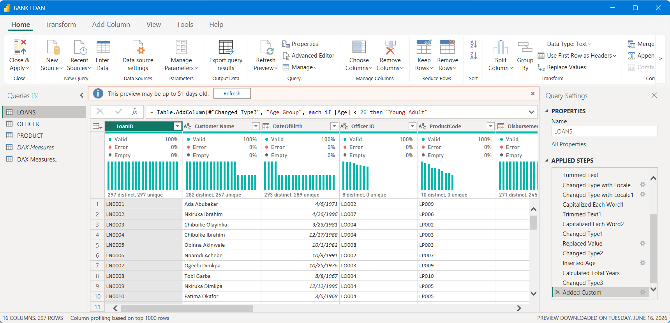Collapse the APPLIED STEPS section
This screenshot has height=323, width=670.
point(547,160)
